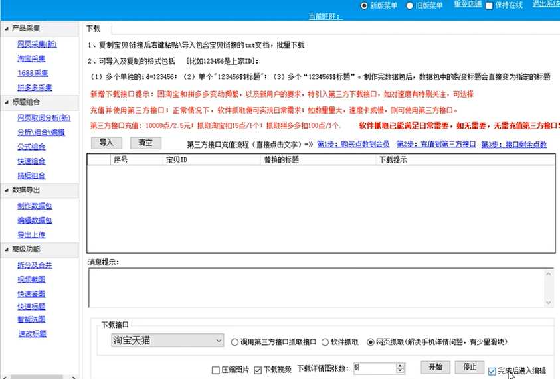The image size is (560, 379).
Task: Increase 下载详情图张数 using the stepper arrow
Action: tap(400, 364)
